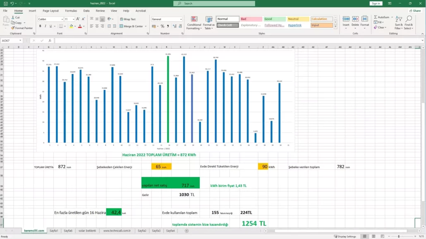Apply the red font color
Screen dimensions: 426x239
[80, 26]
